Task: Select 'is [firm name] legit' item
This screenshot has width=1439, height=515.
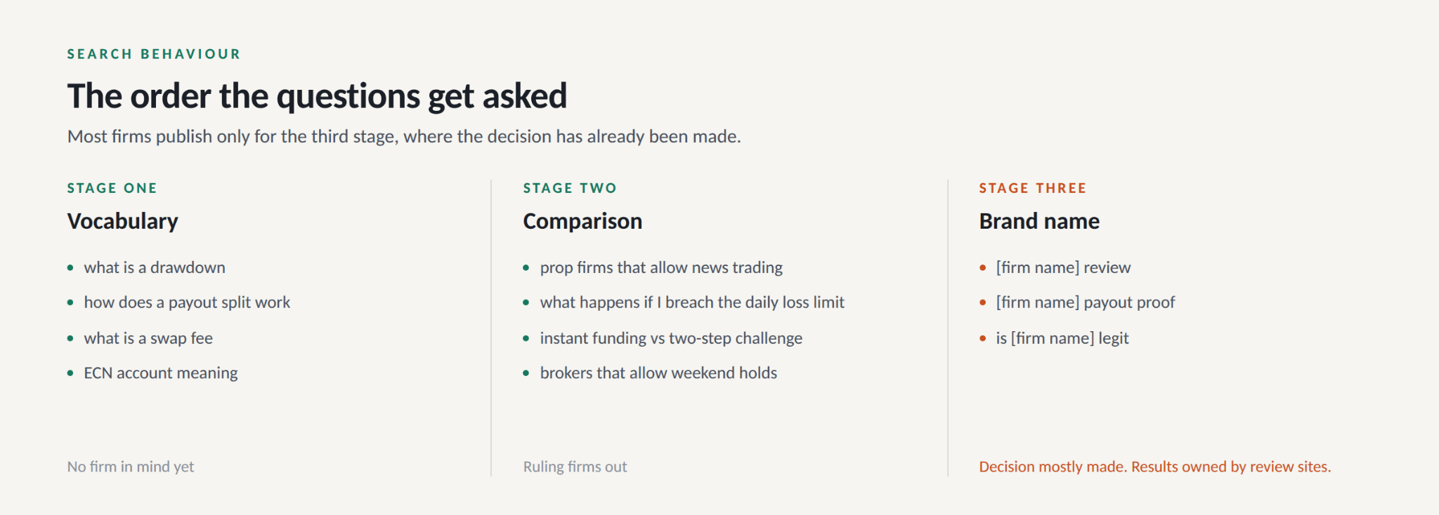Action: (x=1062, y=338)
